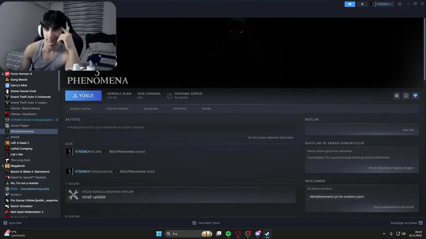This screenshot has height=239, width=426.
Task: Click the House Flipper game icon
Action: pyautogui.click(x=7, y=125)
